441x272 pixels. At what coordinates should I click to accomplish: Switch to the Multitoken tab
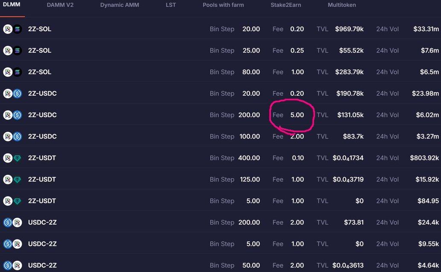pos(342,5)
